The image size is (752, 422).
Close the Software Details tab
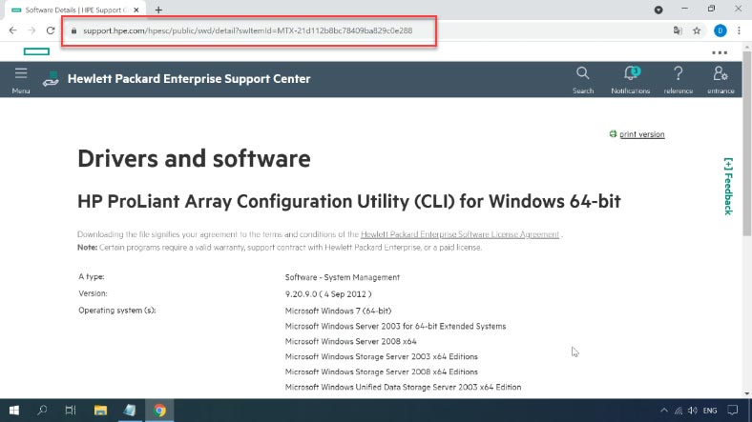point(136,10)
